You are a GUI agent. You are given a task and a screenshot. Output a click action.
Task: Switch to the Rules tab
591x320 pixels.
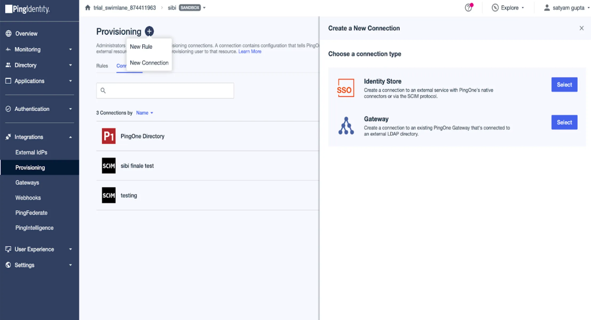click(x=102, y=66)
